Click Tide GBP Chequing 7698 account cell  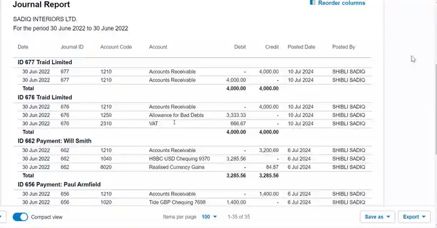click(x=177, y=202)
